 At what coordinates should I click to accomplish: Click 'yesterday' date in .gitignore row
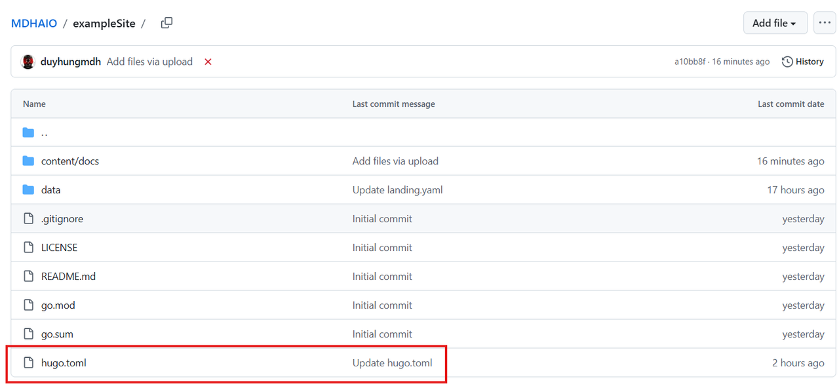pos(803,219)
